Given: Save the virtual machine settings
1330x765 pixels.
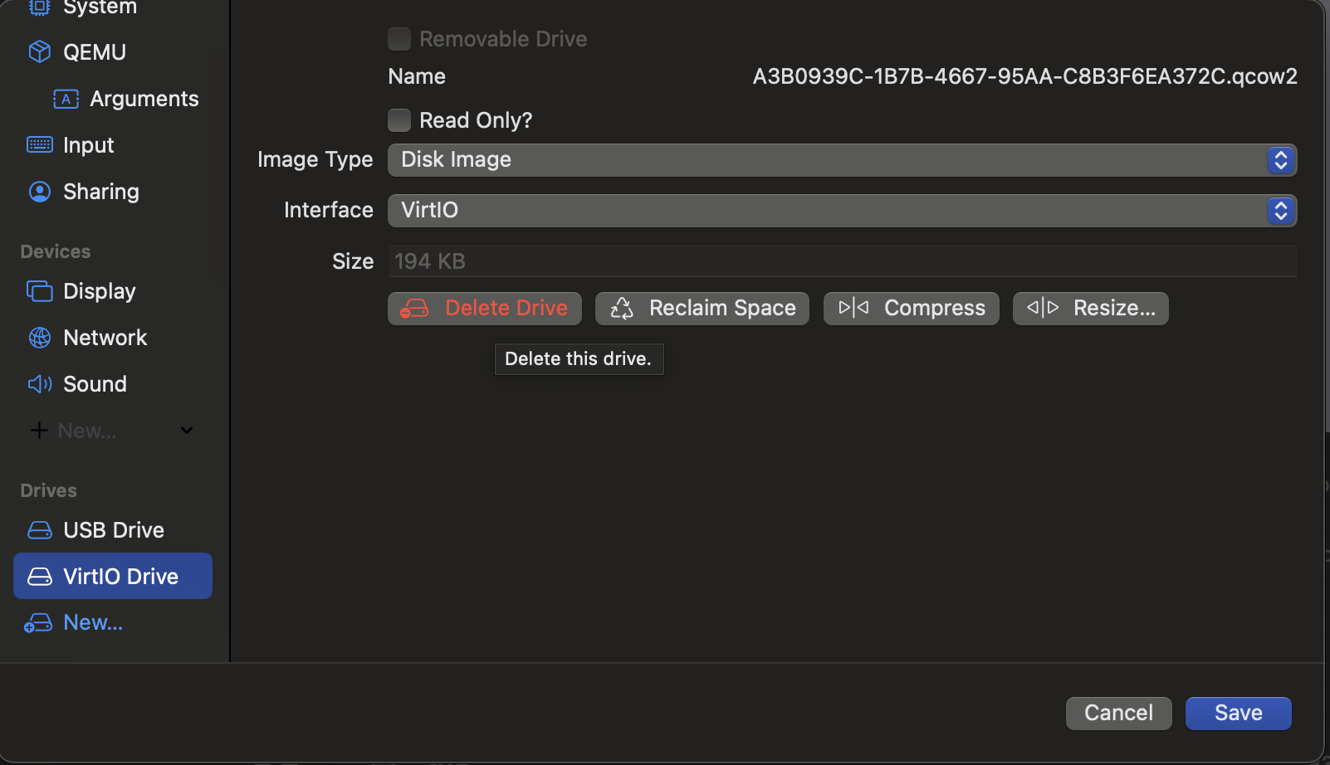Looking at the screenshot, I should pyautogui.click(x=1237, y=714).
